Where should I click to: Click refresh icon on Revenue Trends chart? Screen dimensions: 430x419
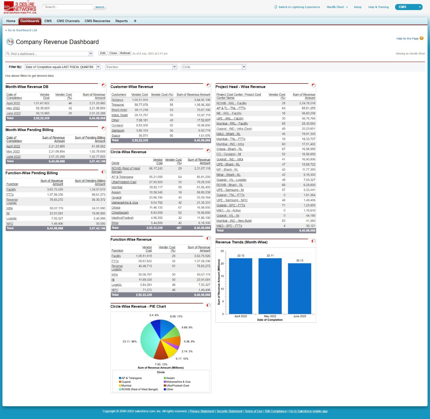[x=313, y=241]
